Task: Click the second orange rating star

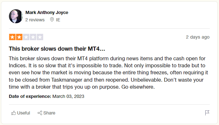Action: 19,37
